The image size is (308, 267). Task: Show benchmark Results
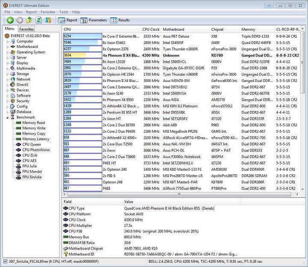120,20
